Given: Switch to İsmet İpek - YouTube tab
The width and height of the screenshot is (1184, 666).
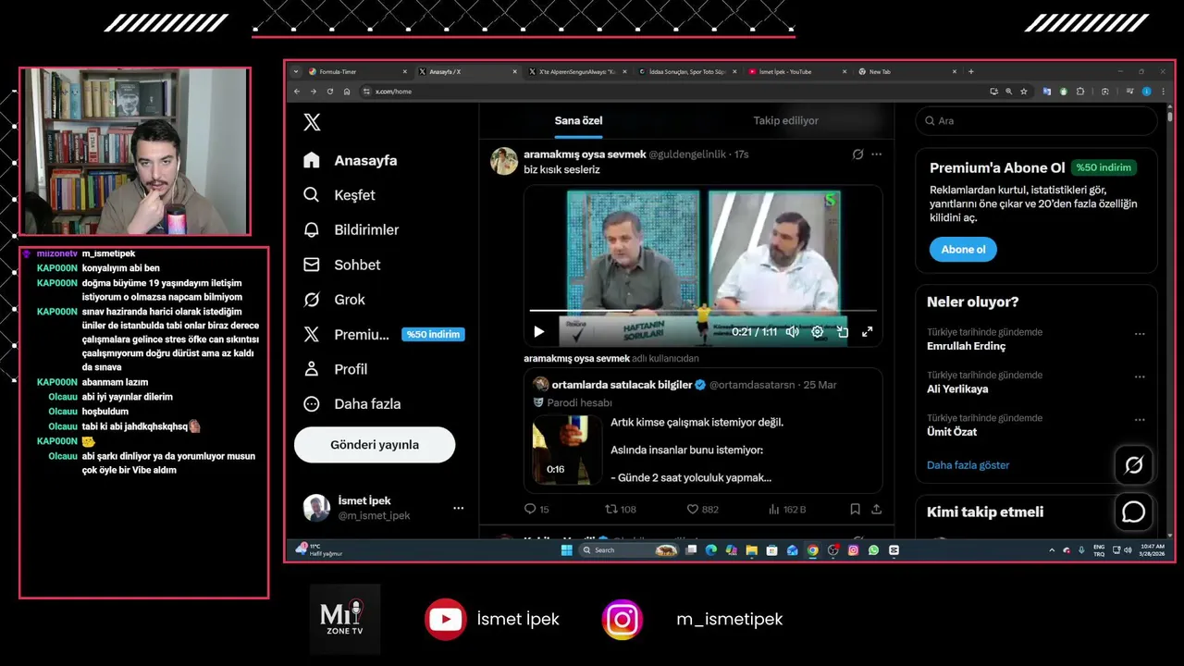Looking at the screenshot, I should (x=795, y=71).
